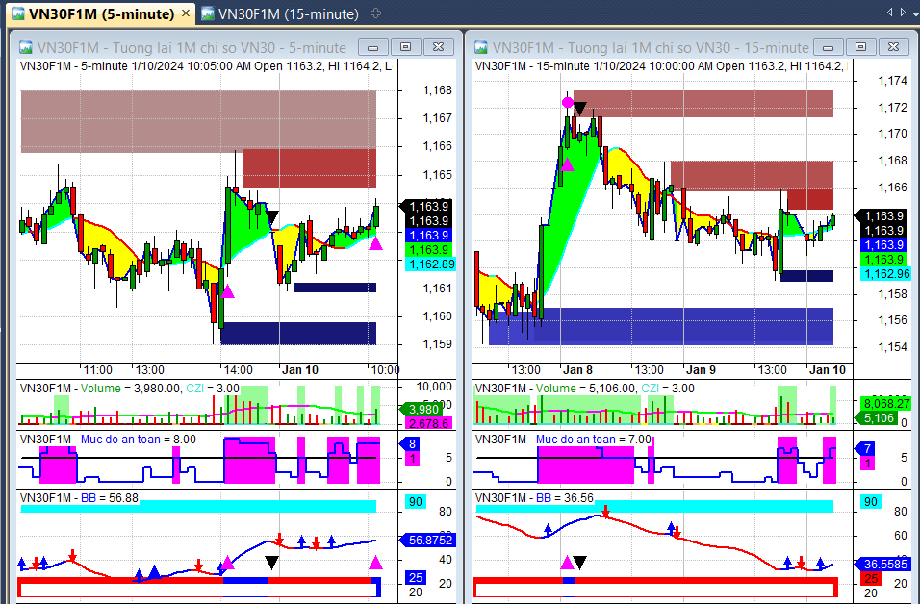Maximize the 15-minute chart window
920x604 pixels.
(x=861, y=47)
